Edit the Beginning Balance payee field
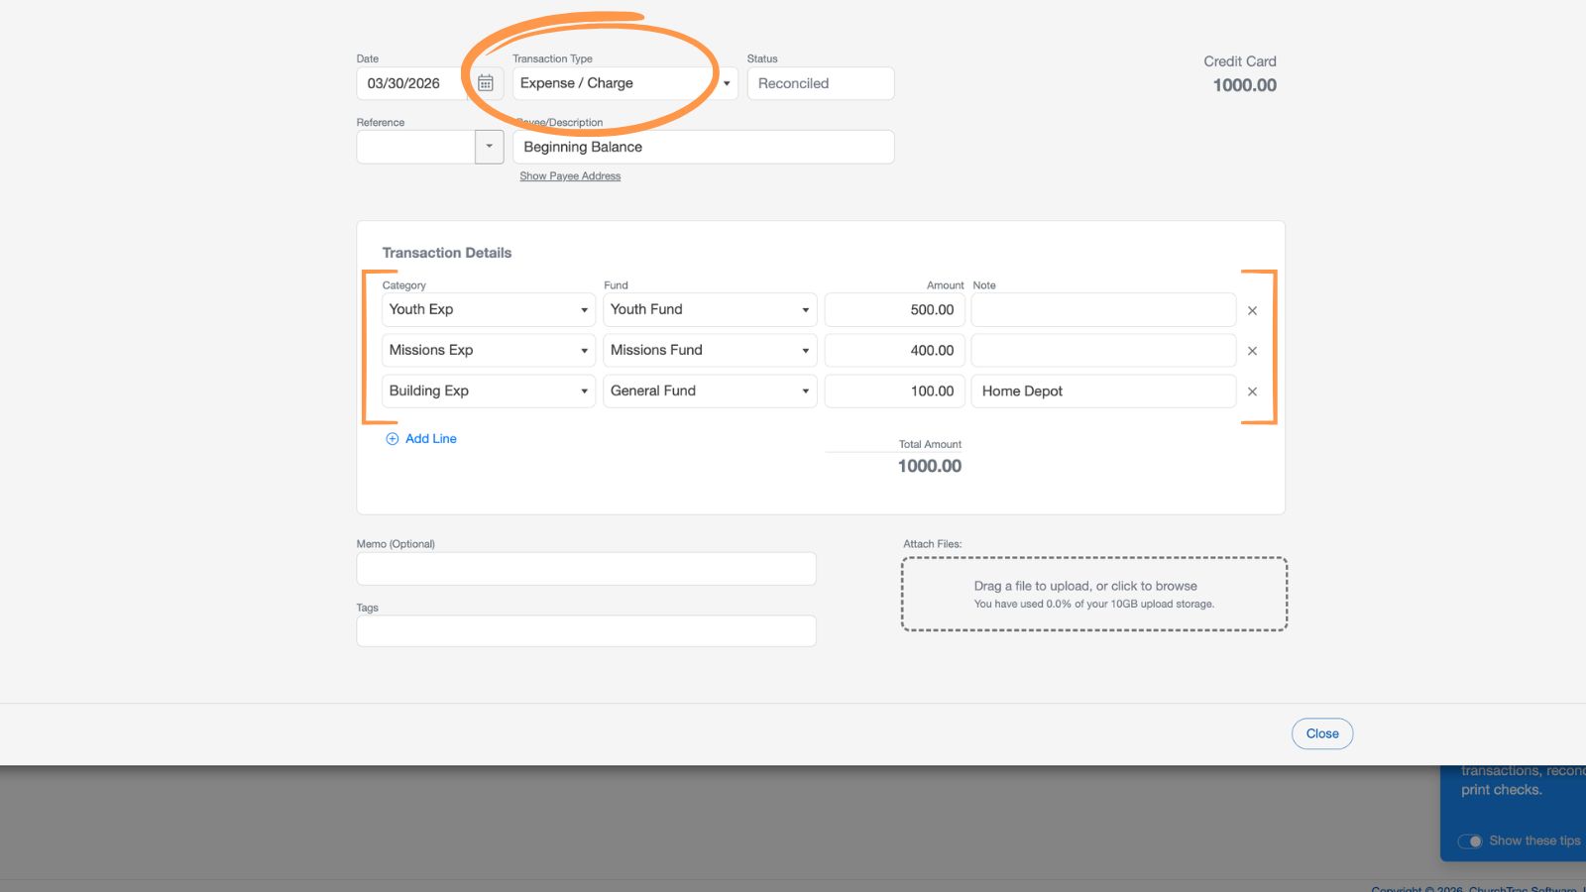This screenshot has height=892, width=1586. click(x=703, y=147)
